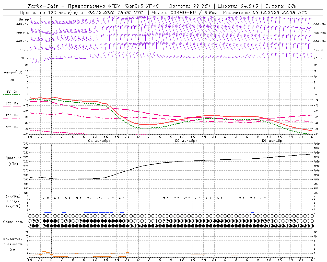Viewport: 327px width, 262px height.
Task: Click the blue 2м temperature legend line
Action: point(12,83)
